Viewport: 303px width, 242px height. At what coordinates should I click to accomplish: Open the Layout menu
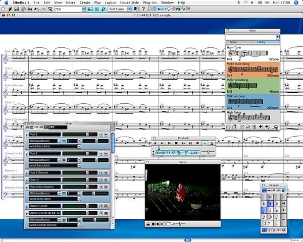pos(110,3)
